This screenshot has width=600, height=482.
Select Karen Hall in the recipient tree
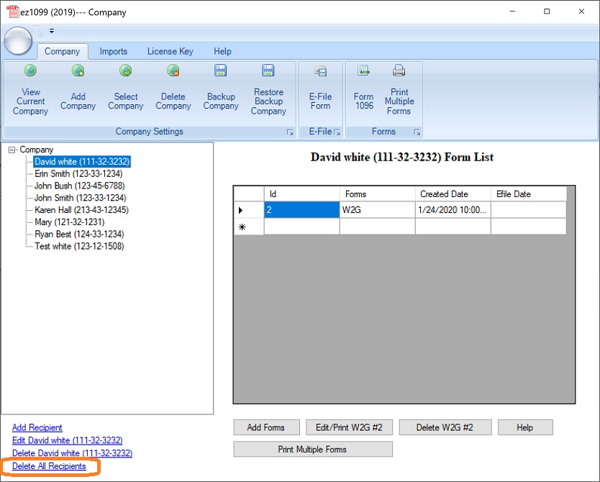point(81,210)
